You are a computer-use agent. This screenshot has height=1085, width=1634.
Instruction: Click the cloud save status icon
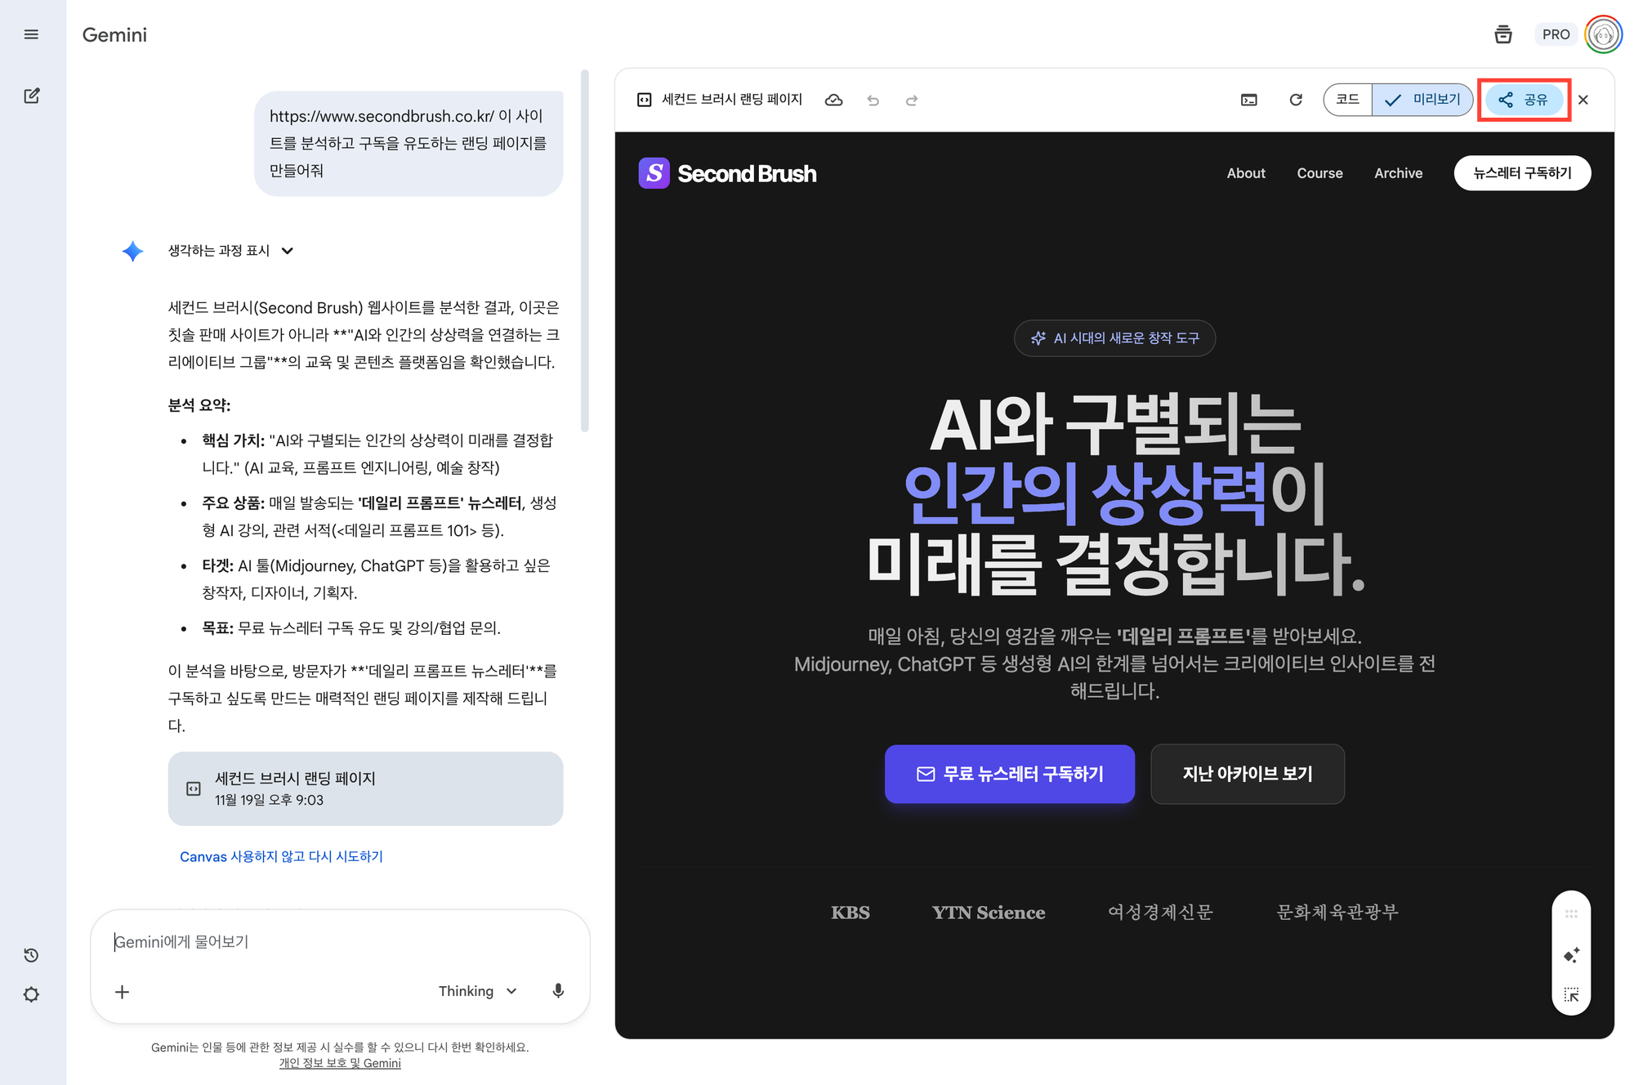[x=833, y=100]
